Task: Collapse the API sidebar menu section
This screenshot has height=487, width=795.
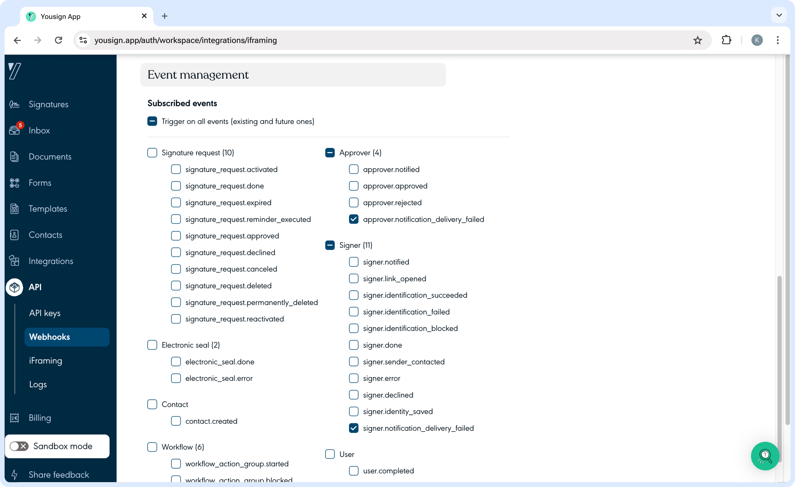Action: [x=35, y=287]
